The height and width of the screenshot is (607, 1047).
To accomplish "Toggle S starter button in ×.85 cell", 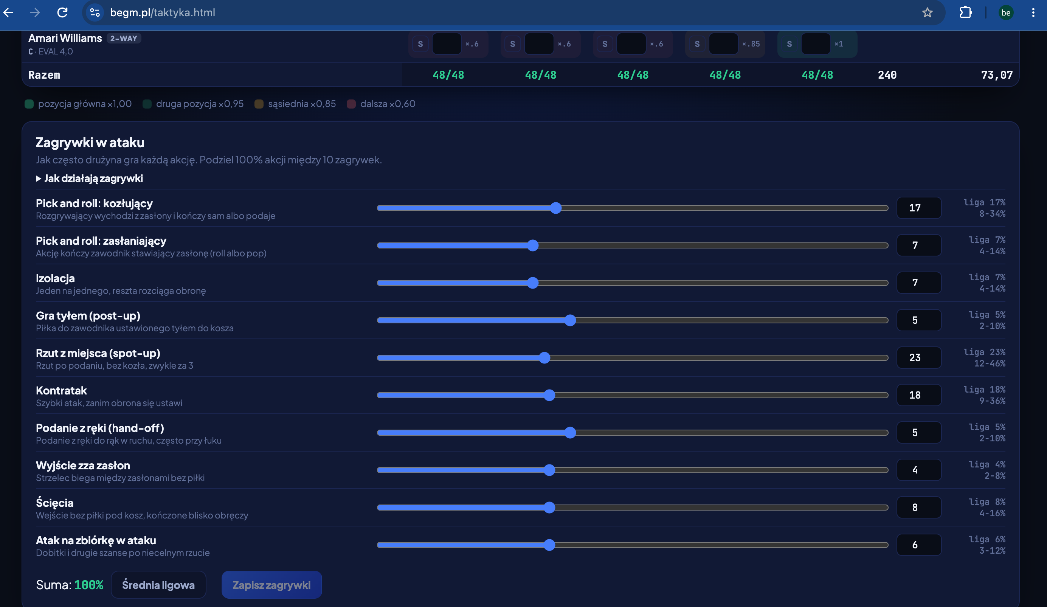I will pos(697,43).
